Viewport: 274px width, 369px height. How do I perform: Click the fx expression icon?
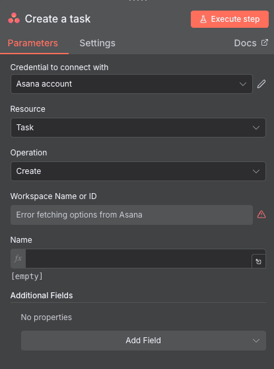[18, 259]
